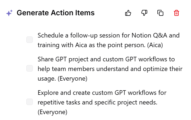Click (Everyone) after 'optimize their usage'
Screen dimensions: 191x120
[x=73, y=79]
